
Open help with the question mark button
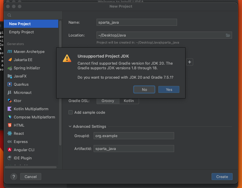pyautogui.click(x=14, y=177)
